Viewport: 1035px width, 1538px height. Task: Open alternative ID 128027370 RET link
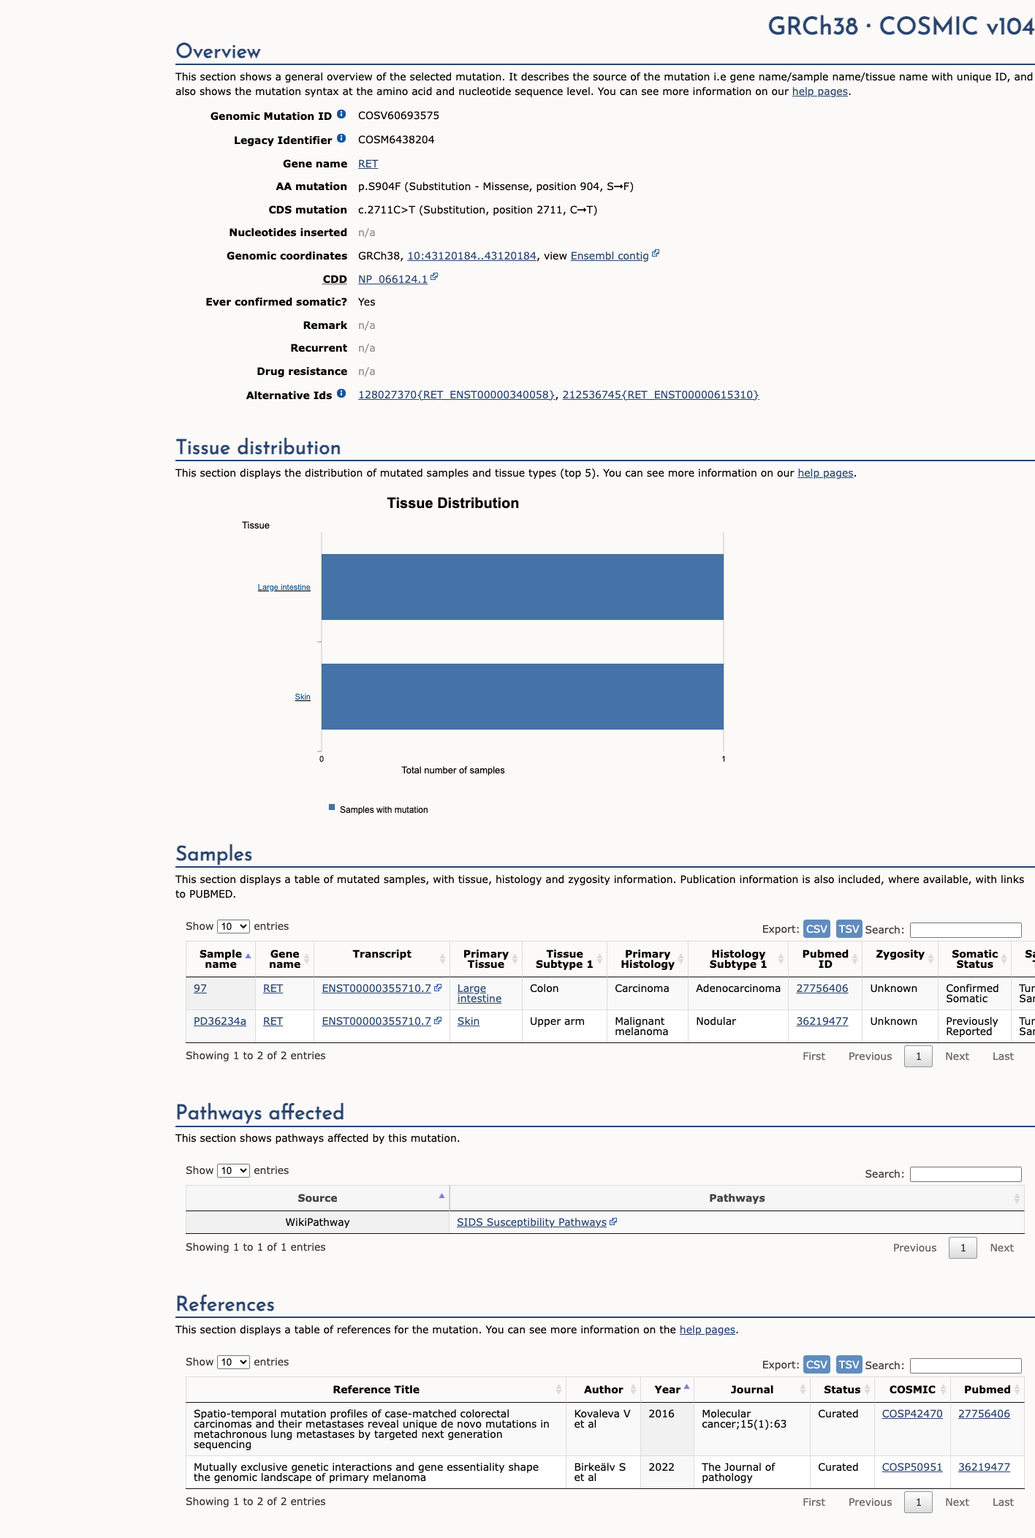(456, 395)
